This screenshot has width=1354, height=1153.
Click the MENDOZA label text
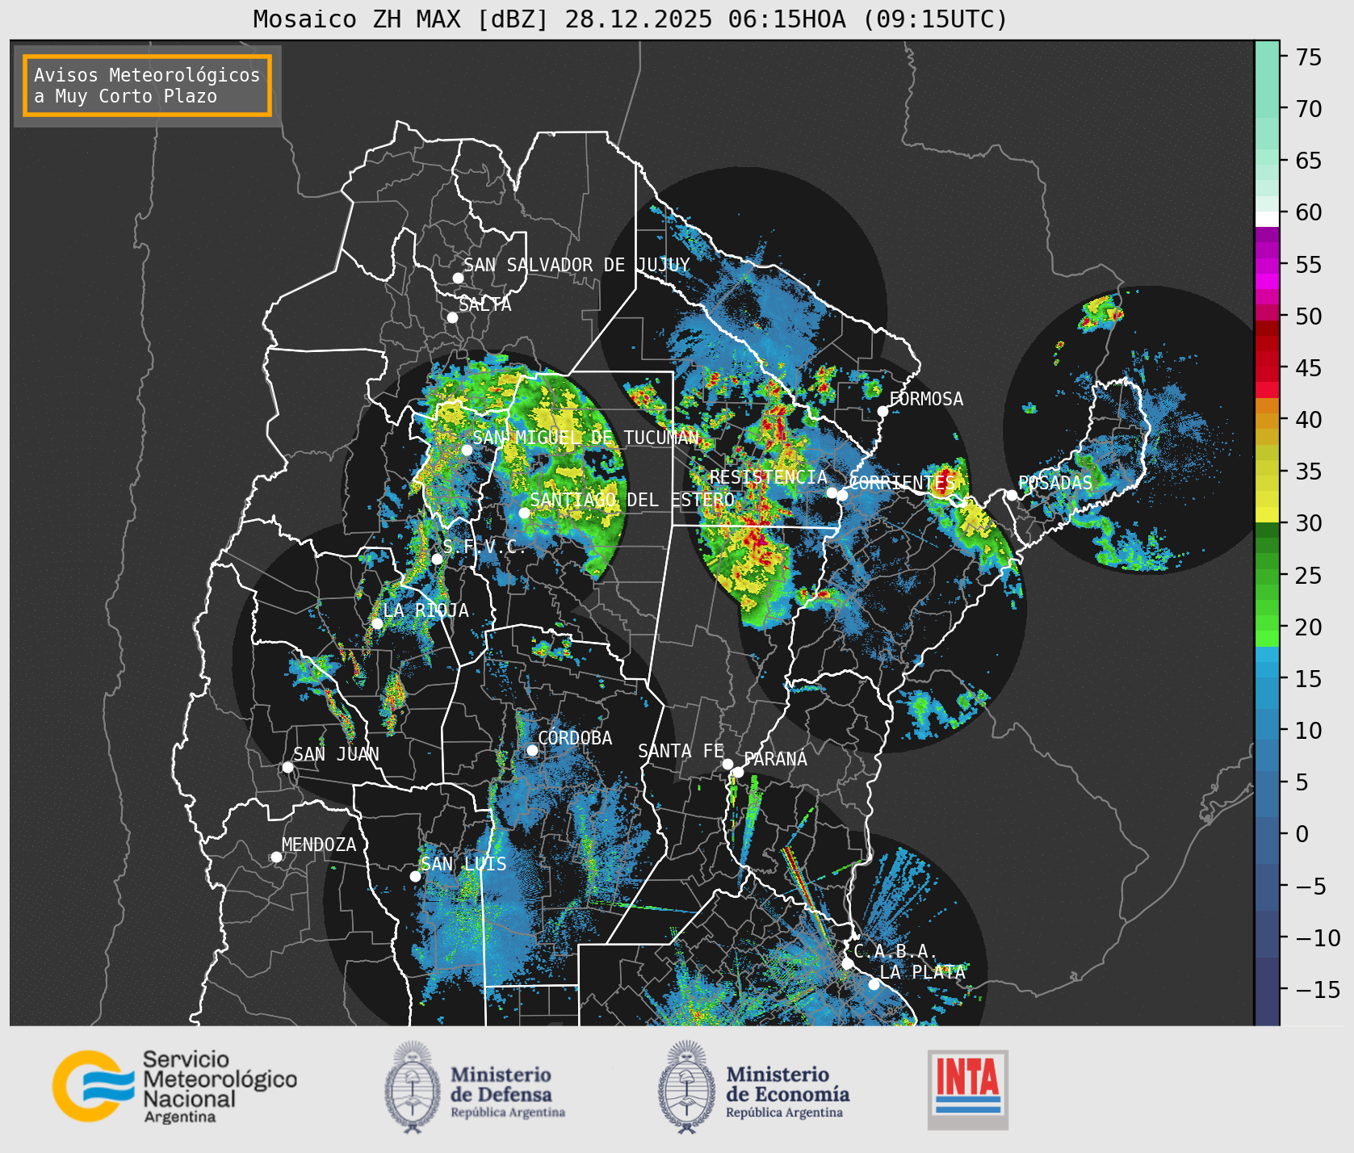tap(319, 845)
